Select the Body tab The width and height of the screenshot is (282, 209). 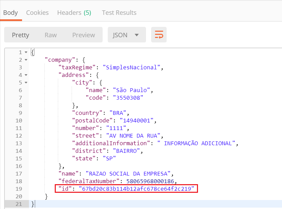[x=11, y=12]
